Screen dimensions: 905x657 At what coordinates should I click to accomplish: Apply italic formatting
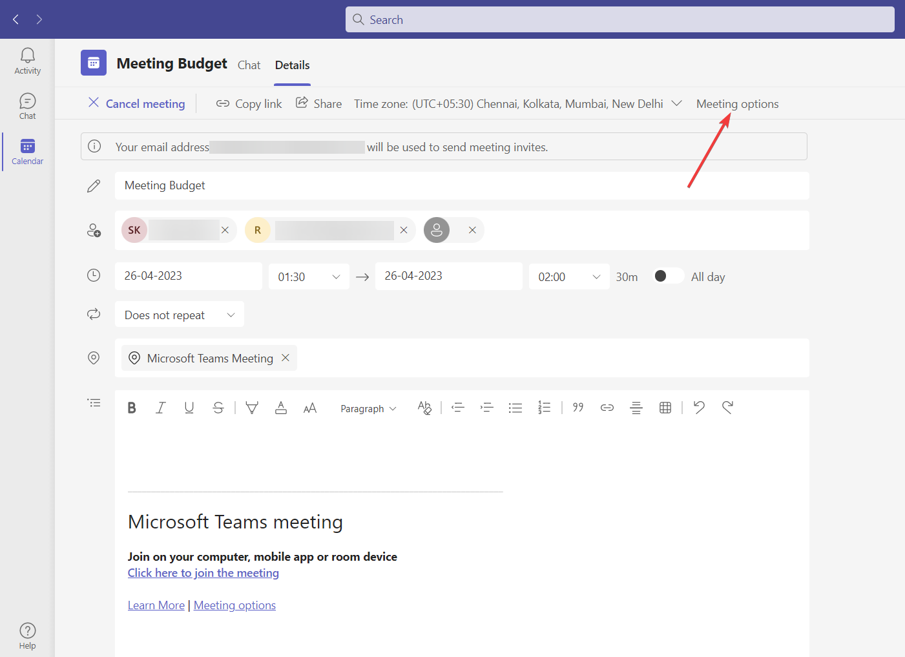click(x=160, y=408)
